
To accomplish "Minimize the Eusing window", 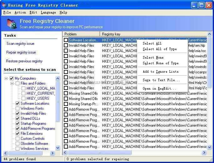I will [x=194, y=5].
